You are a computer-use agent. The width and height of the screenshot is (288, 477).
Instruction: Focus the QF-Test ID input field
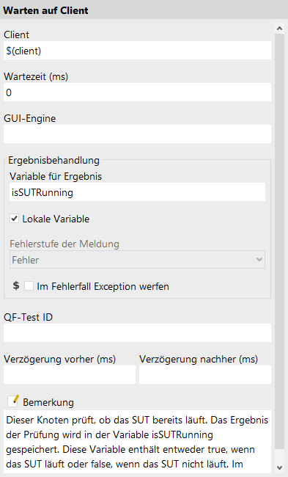[137, 333]
